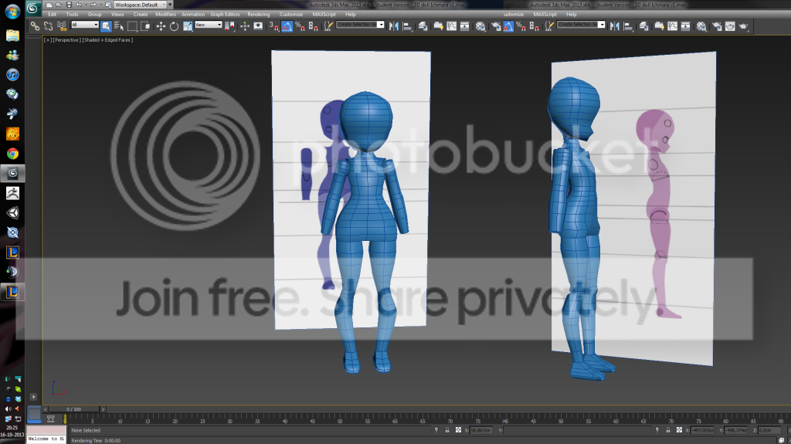Step time slider forward with right arrow
Image resolution: width=791 pixels, height=444 pixels.
(103, 409)
